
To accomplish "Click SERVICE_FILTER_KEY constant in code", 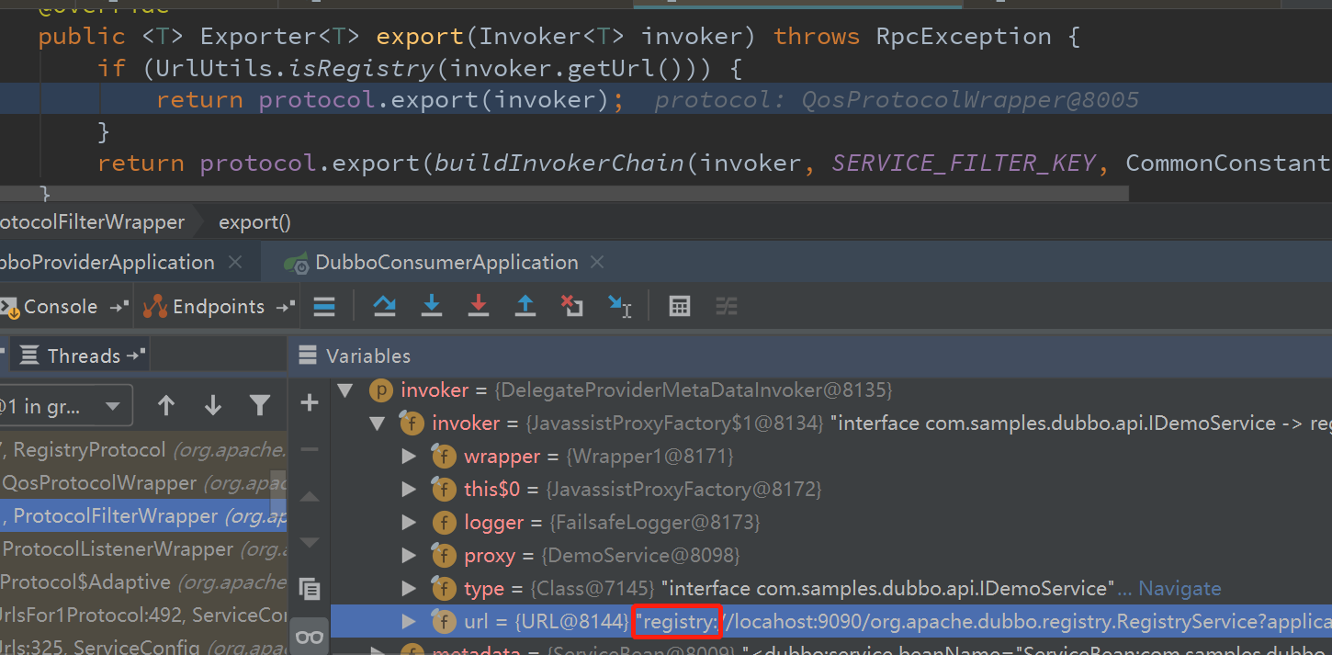I will (x=964, y=164).
